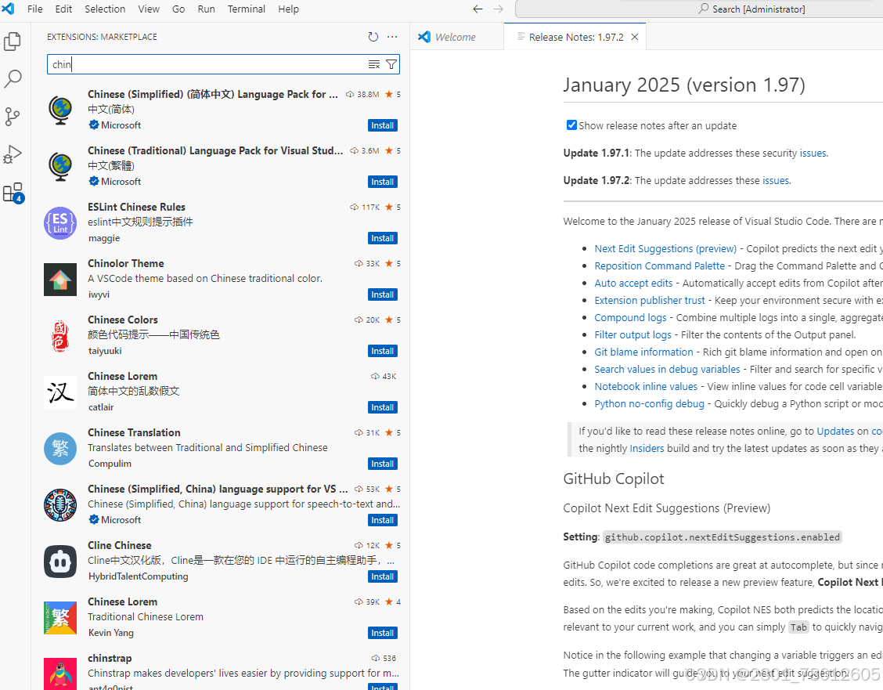The width and height of the screenshot is (883, 690).
Task: Click the chinstrap parrot icon
Action: click(60, 673)
